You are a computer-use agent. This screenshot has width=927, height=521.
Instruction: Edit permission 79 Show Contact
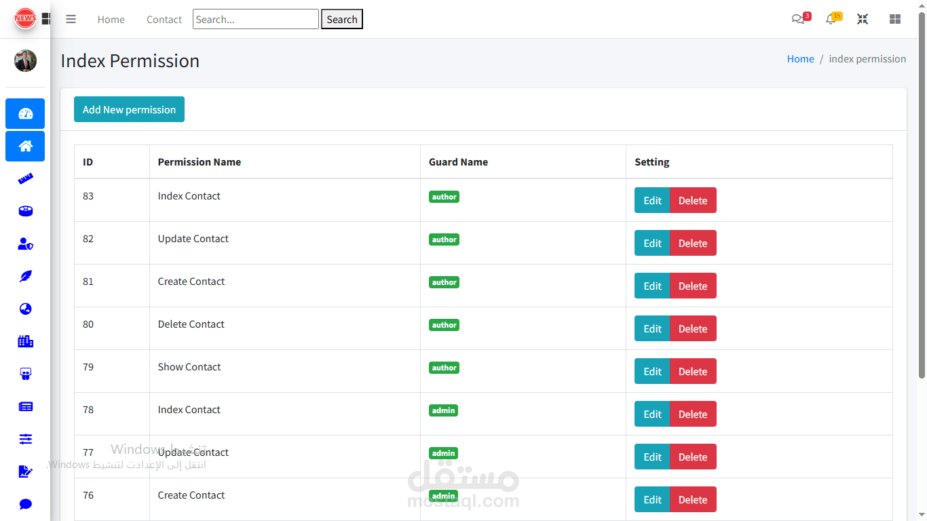(652, 371)
